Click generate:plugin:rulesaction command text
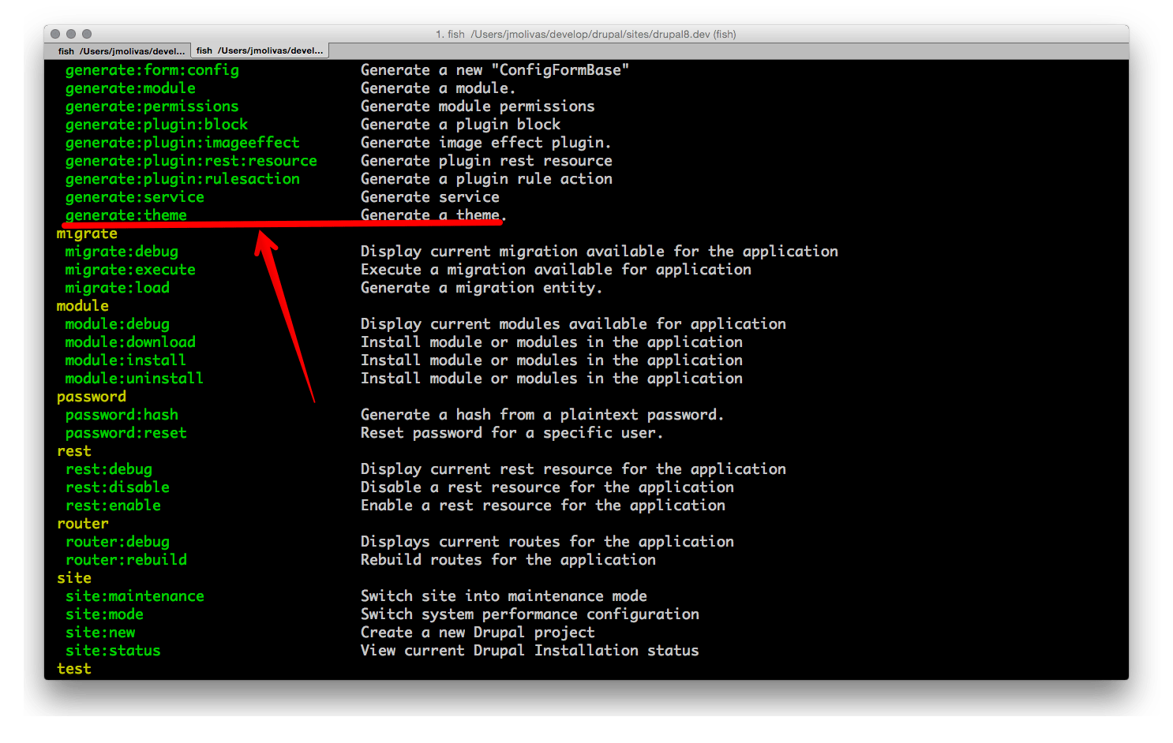 pos(182,179)
